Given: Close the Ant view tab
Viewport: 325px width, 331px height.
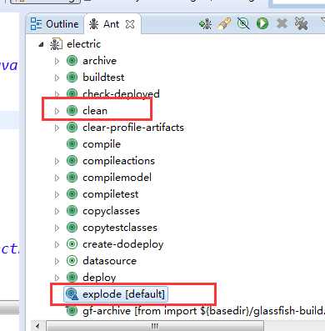Looking at the screenshot, I should click(x=130, y=24).
